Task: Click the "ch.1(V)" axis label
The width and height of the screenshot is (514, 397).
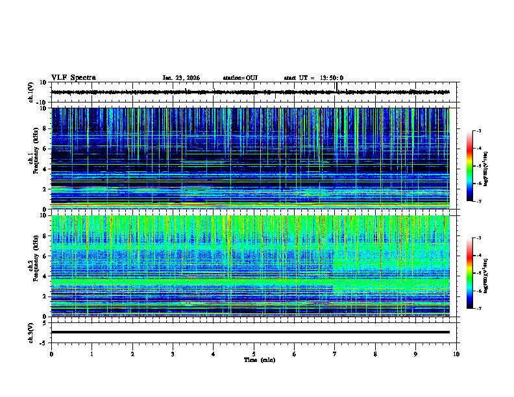Action: coord(31,92)
